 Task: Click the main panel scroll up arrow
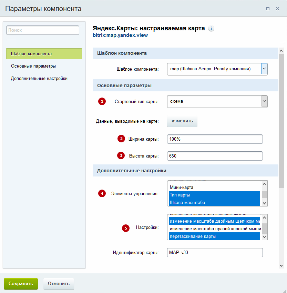(x=281, y=51)
